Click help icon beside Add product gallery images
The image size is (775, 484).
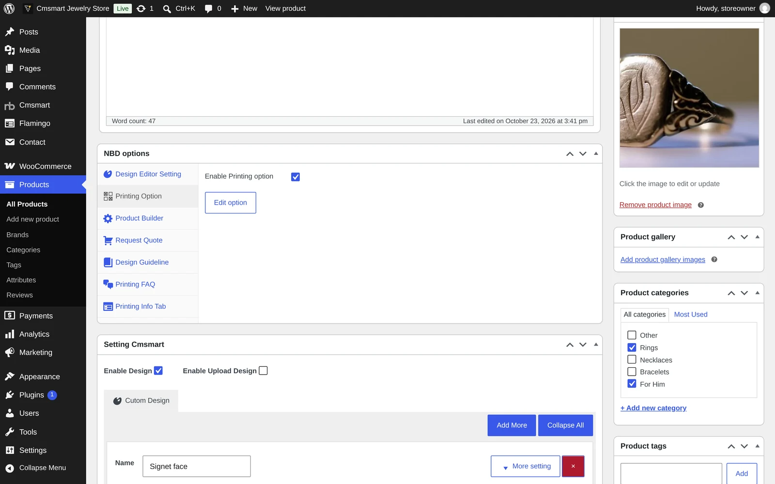coord(714,260)
